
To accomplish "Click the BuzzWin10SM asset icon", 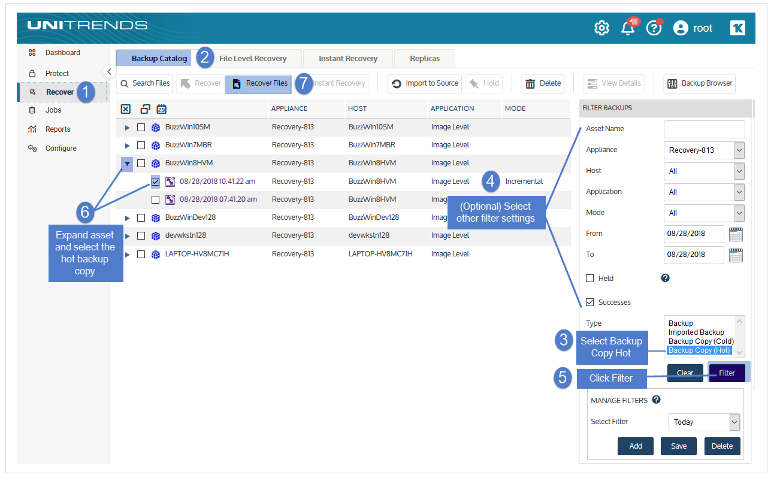I will click(x=156, y=127).
